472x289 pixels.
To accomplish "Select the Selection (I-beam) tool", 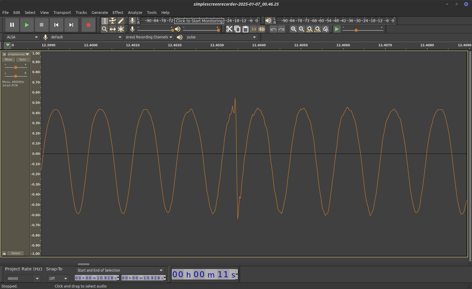I will [105, 21].
